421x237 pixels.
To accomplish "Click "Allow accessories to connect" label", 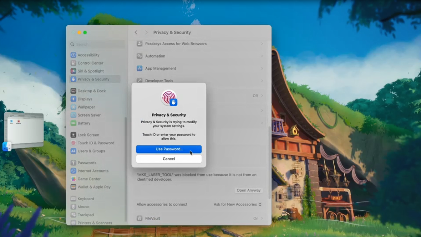I will tap(162, 204).
